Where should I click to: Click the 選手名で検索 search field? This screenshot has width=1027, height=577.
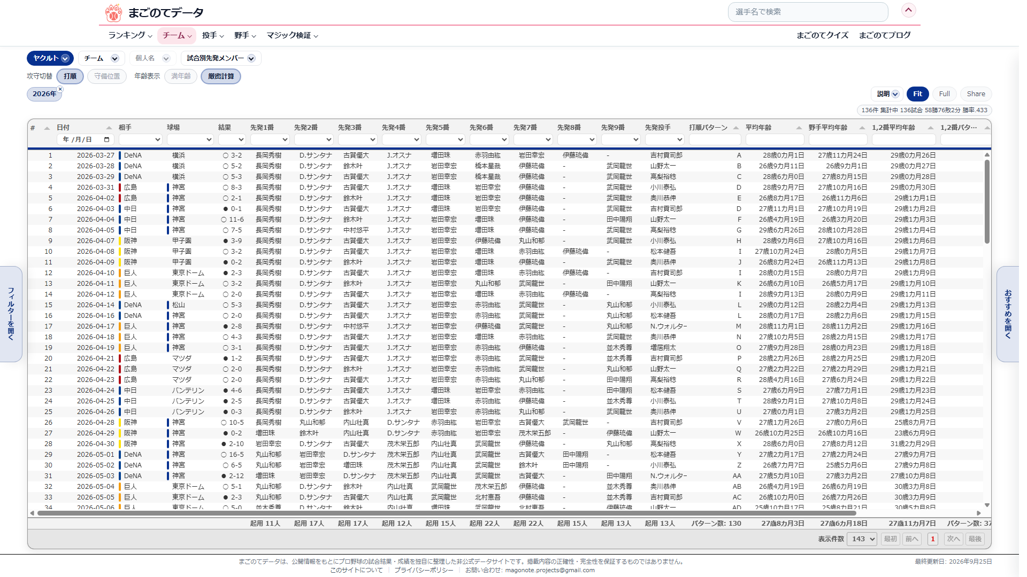point(808,12)
